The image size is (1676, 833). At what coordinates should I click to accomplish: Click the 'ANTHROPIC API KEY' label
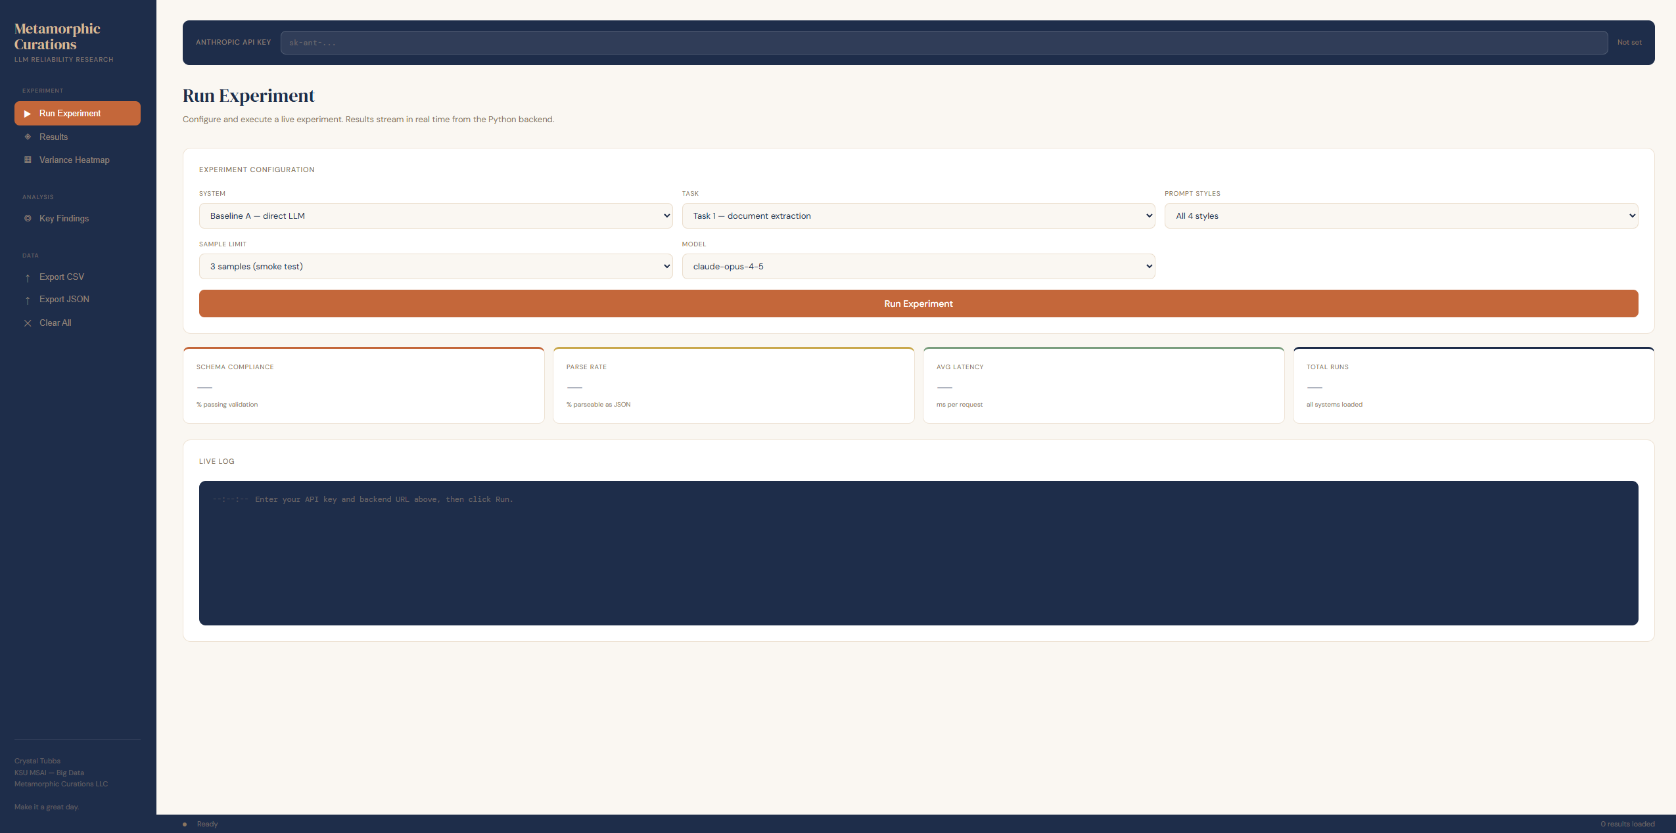[x=233, y=42]
